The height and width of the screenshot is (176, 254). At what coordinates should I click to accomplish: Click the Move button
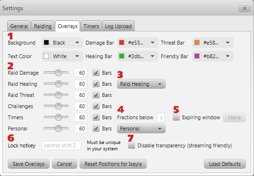234,117
